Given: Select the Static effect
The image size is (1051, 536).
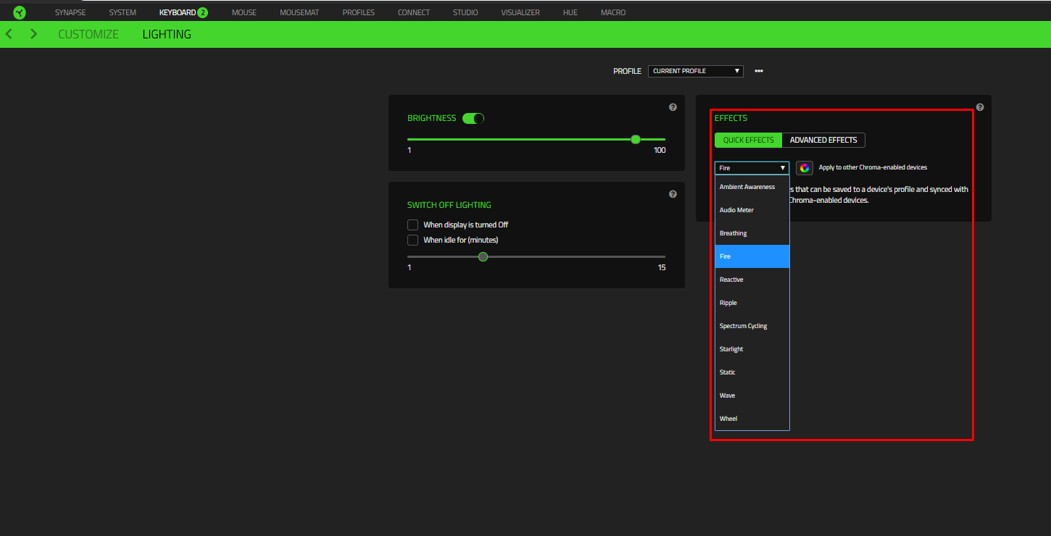Looking at the screenshot, I should (x=752, y=372).
